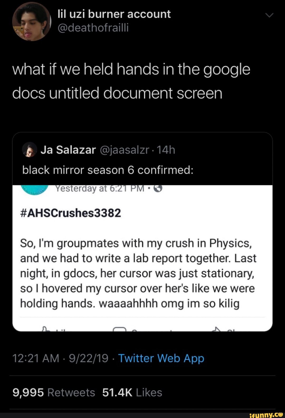Click the thumbs-up Like icon in Facebook post
The image size is (285, 418).
tap(46, 329)
